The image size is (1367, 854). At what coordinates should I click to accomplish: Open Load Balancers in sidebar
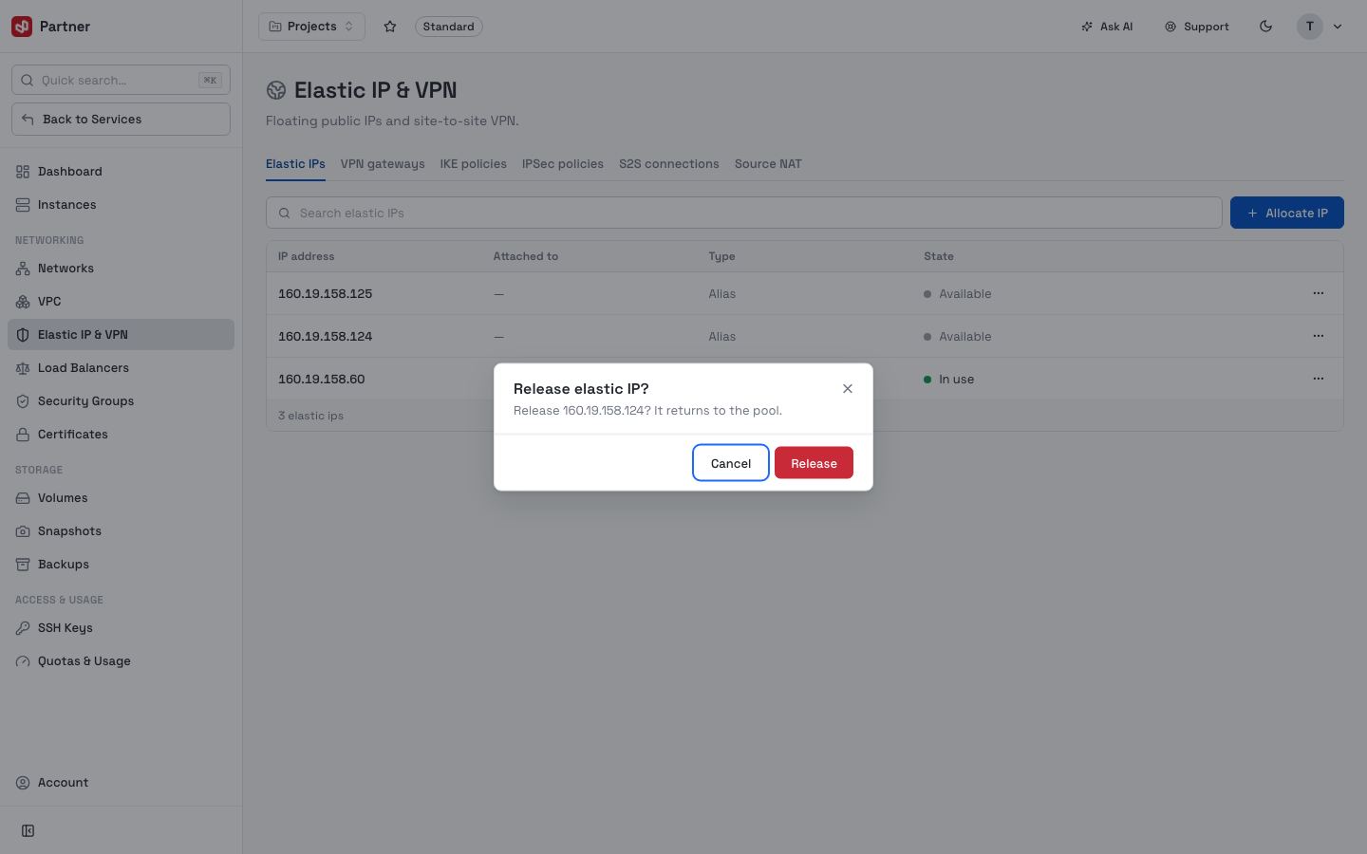[121, 368]
